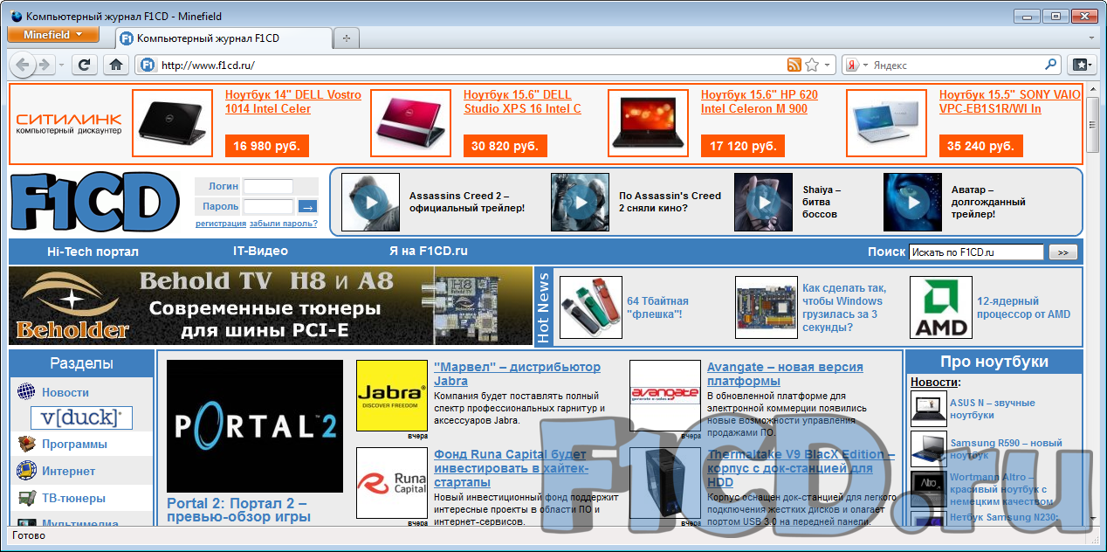Play the Shaiya битва боссов video
The image size is (1107, 552).
763,202
